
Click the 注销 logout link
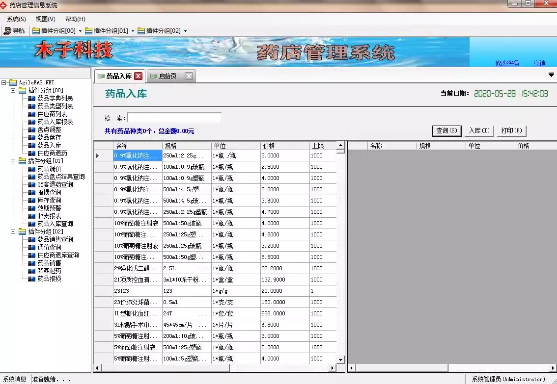coord(539,63)
